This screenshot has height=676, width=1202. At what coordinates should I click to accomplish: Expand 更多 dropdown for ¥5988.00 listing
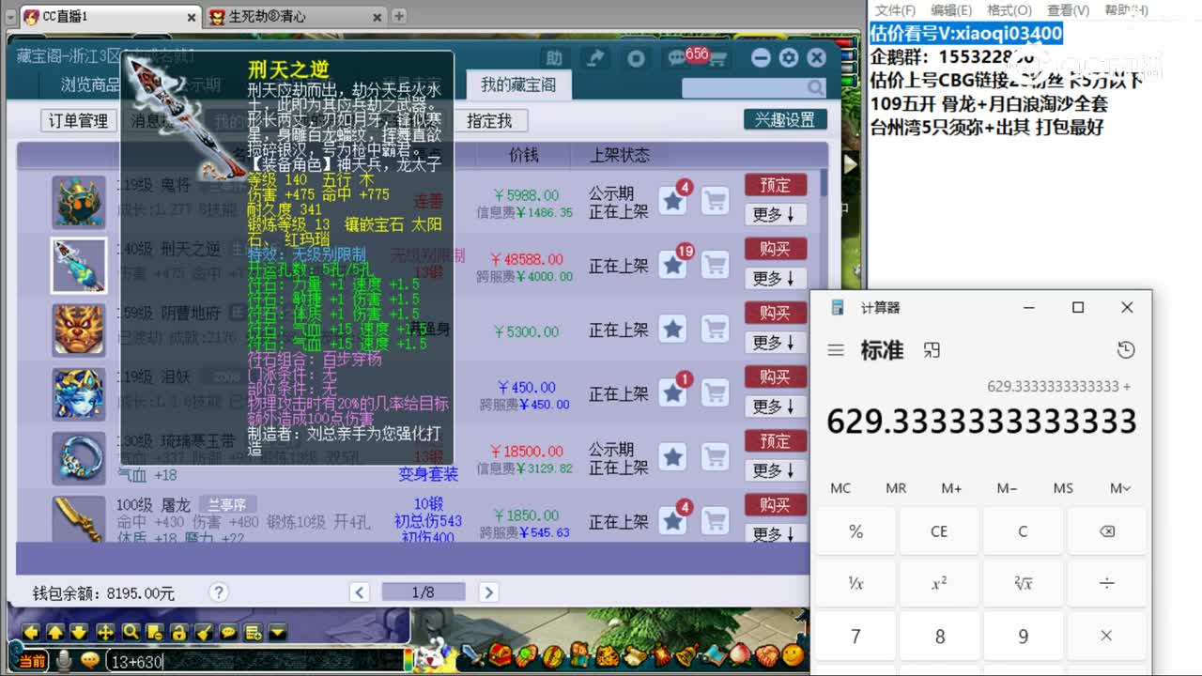click(775, 214)
